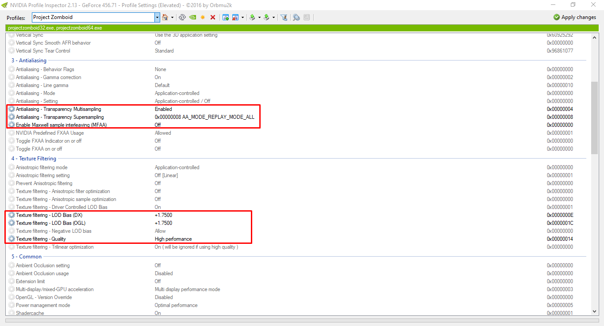Viewport: 604px width, 326px height.
Task: Click the vertical scrollbar thumb
Action: pos(594,118)
